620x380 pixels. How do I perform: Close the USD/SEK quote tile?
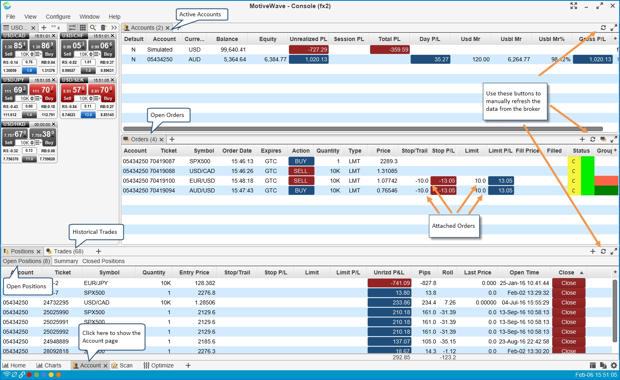pyautogui.click(x=112, y=80)
